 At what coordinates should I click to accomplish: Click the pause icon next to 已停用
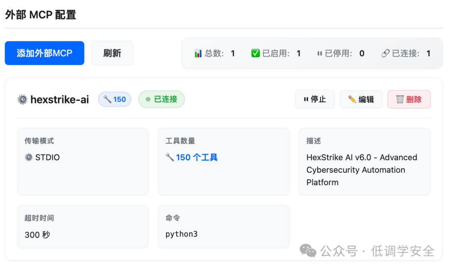tap(320, 54)
